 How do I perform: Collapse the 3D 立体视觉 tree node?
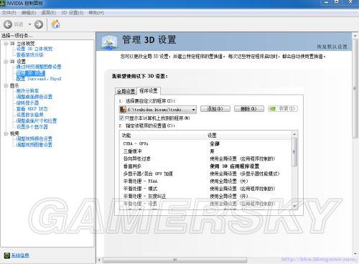coord(6,44)
